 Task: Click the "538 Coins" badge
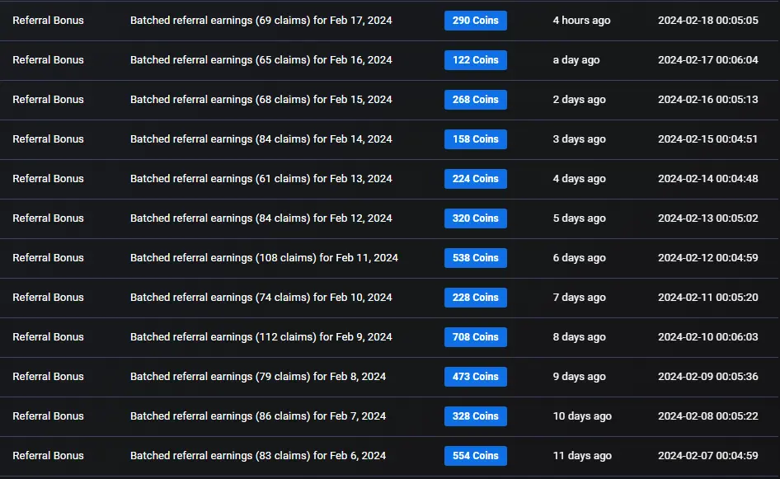(x=476, y=258)
